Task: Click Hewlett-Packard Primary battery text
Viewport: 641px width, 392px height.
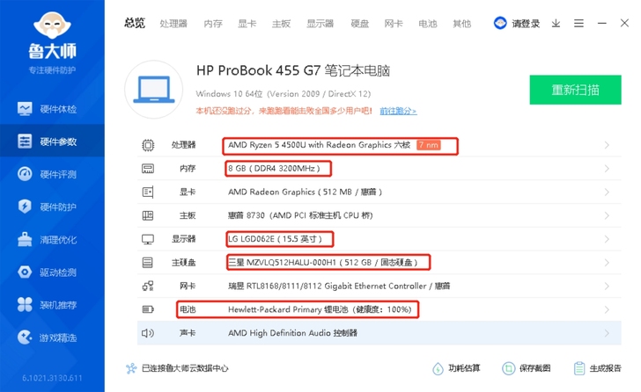Action: point(320,309)
